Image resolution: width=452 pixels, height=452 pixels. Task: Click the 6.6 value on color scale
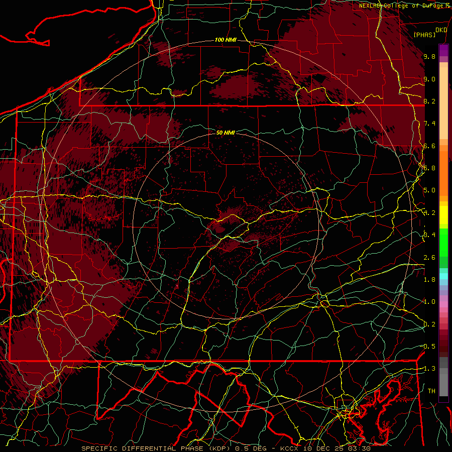(x=429, y=146)
